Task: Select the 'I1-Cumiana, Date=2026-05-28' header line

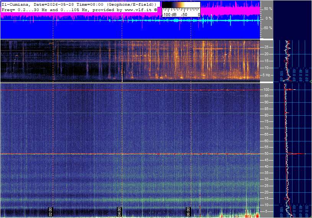Action: 79,4
